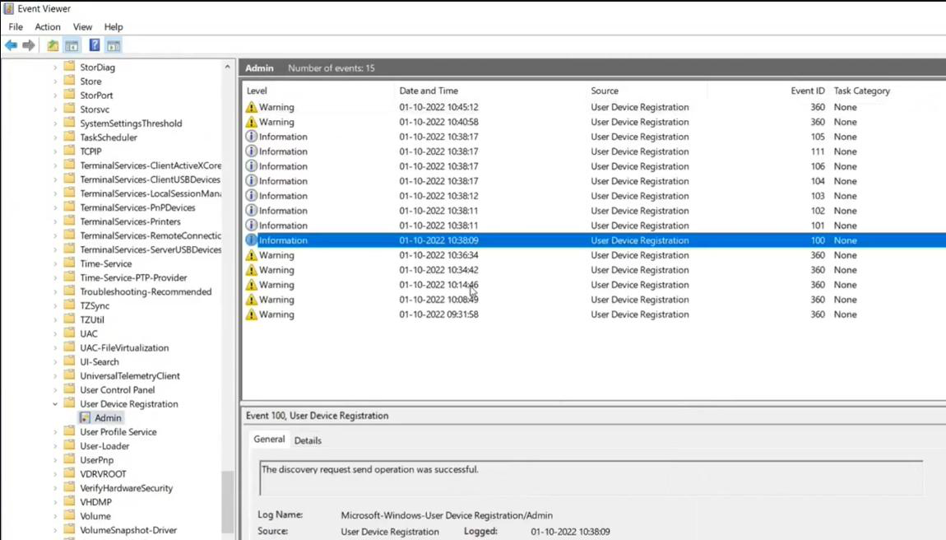Click the TCPIP folder icon
Image resolution: width=946 pixels, height=540 pixels.
click(69, 151)
